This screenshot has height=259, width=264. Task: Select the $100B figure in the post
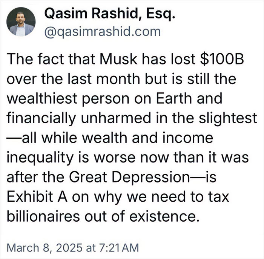222,59
